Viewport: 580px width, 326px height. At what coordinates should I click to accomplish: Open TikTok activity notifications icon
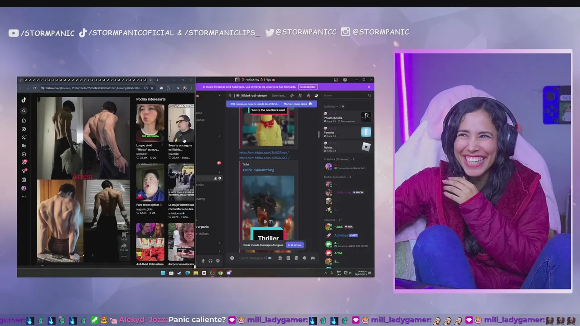24,163
